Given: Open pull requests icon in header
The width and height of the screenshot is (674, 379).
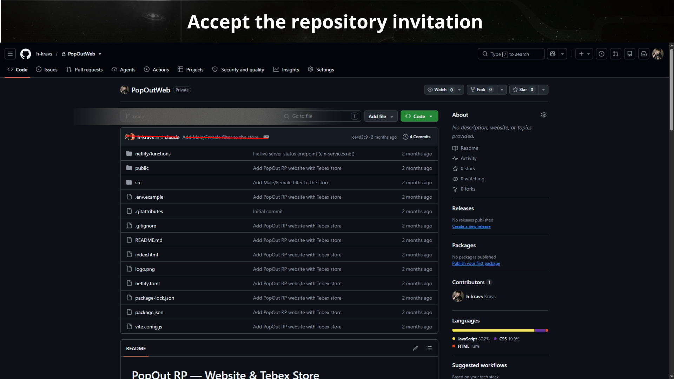Looking at the screenshot, I should [x=615, y=54].
